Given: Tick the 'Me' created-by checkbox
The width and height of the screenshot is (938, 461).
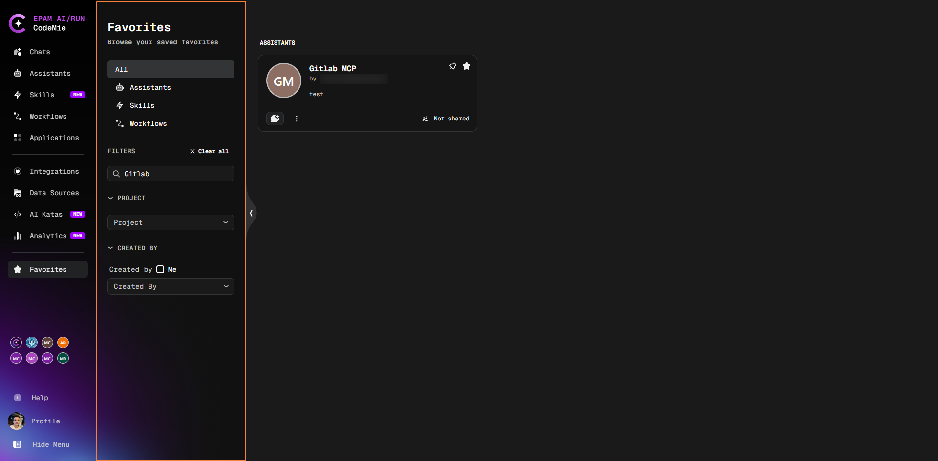Looking at the screenshot, I should (160, 269).
